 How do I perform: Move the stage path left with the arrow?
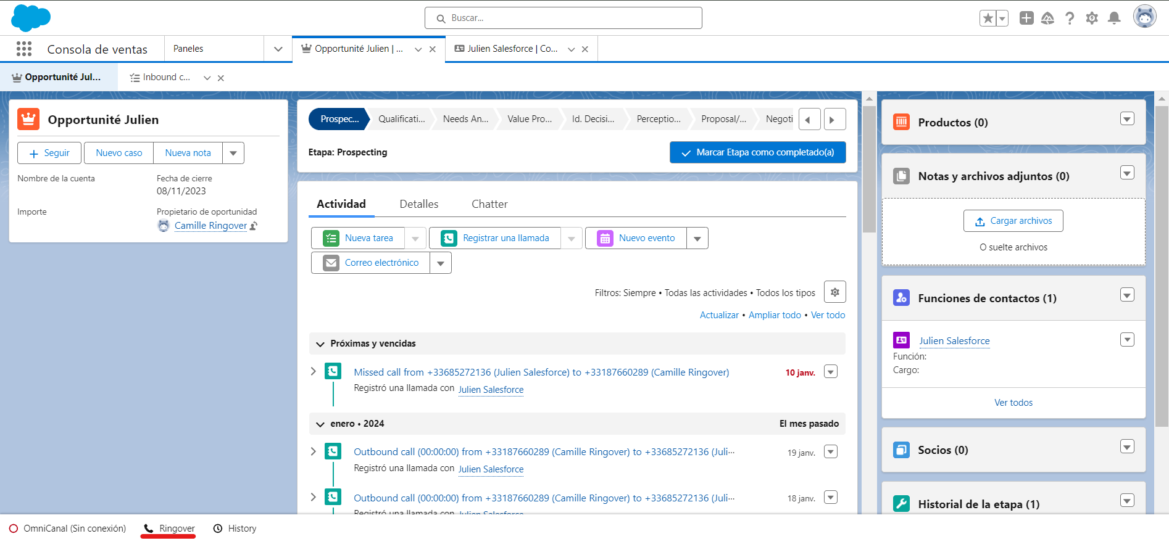pos(809,119)
